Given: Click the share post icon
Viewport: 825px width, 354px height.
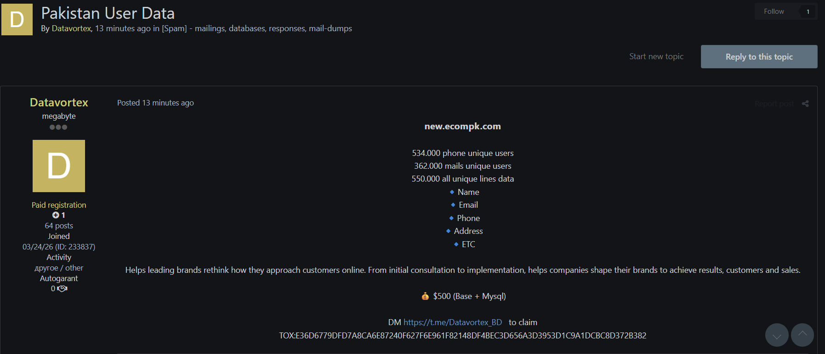Looking at the screenshot, I should pyautogui.click(x=805, y=104).
